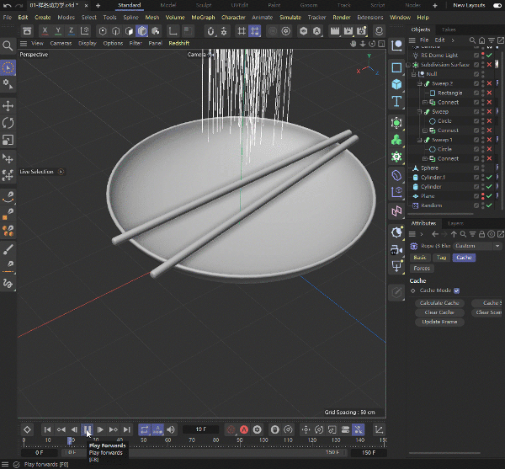Click the Play Forwards button
Viewport: 505px width, 469px height.
(x=87, y=429)
